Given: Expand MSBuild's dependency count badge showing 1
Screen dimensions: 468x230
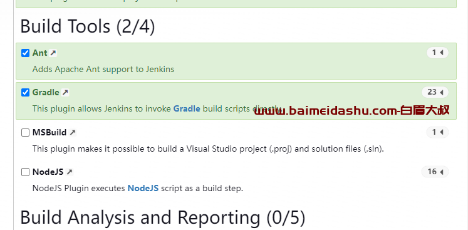Looking at the screenshot, I should click(437, 132).
